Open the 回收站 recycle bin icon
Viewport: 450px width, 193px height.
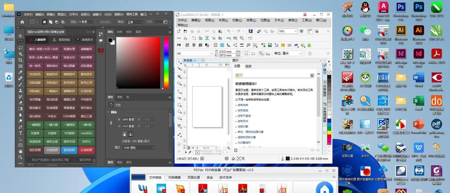tap(9, 80)
